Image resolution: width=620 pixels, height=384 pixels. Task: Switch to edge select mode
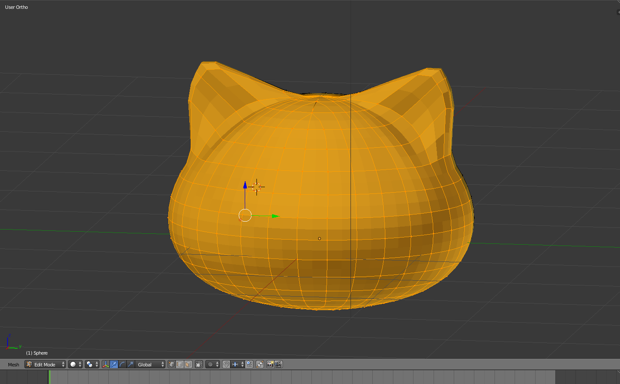180,365
